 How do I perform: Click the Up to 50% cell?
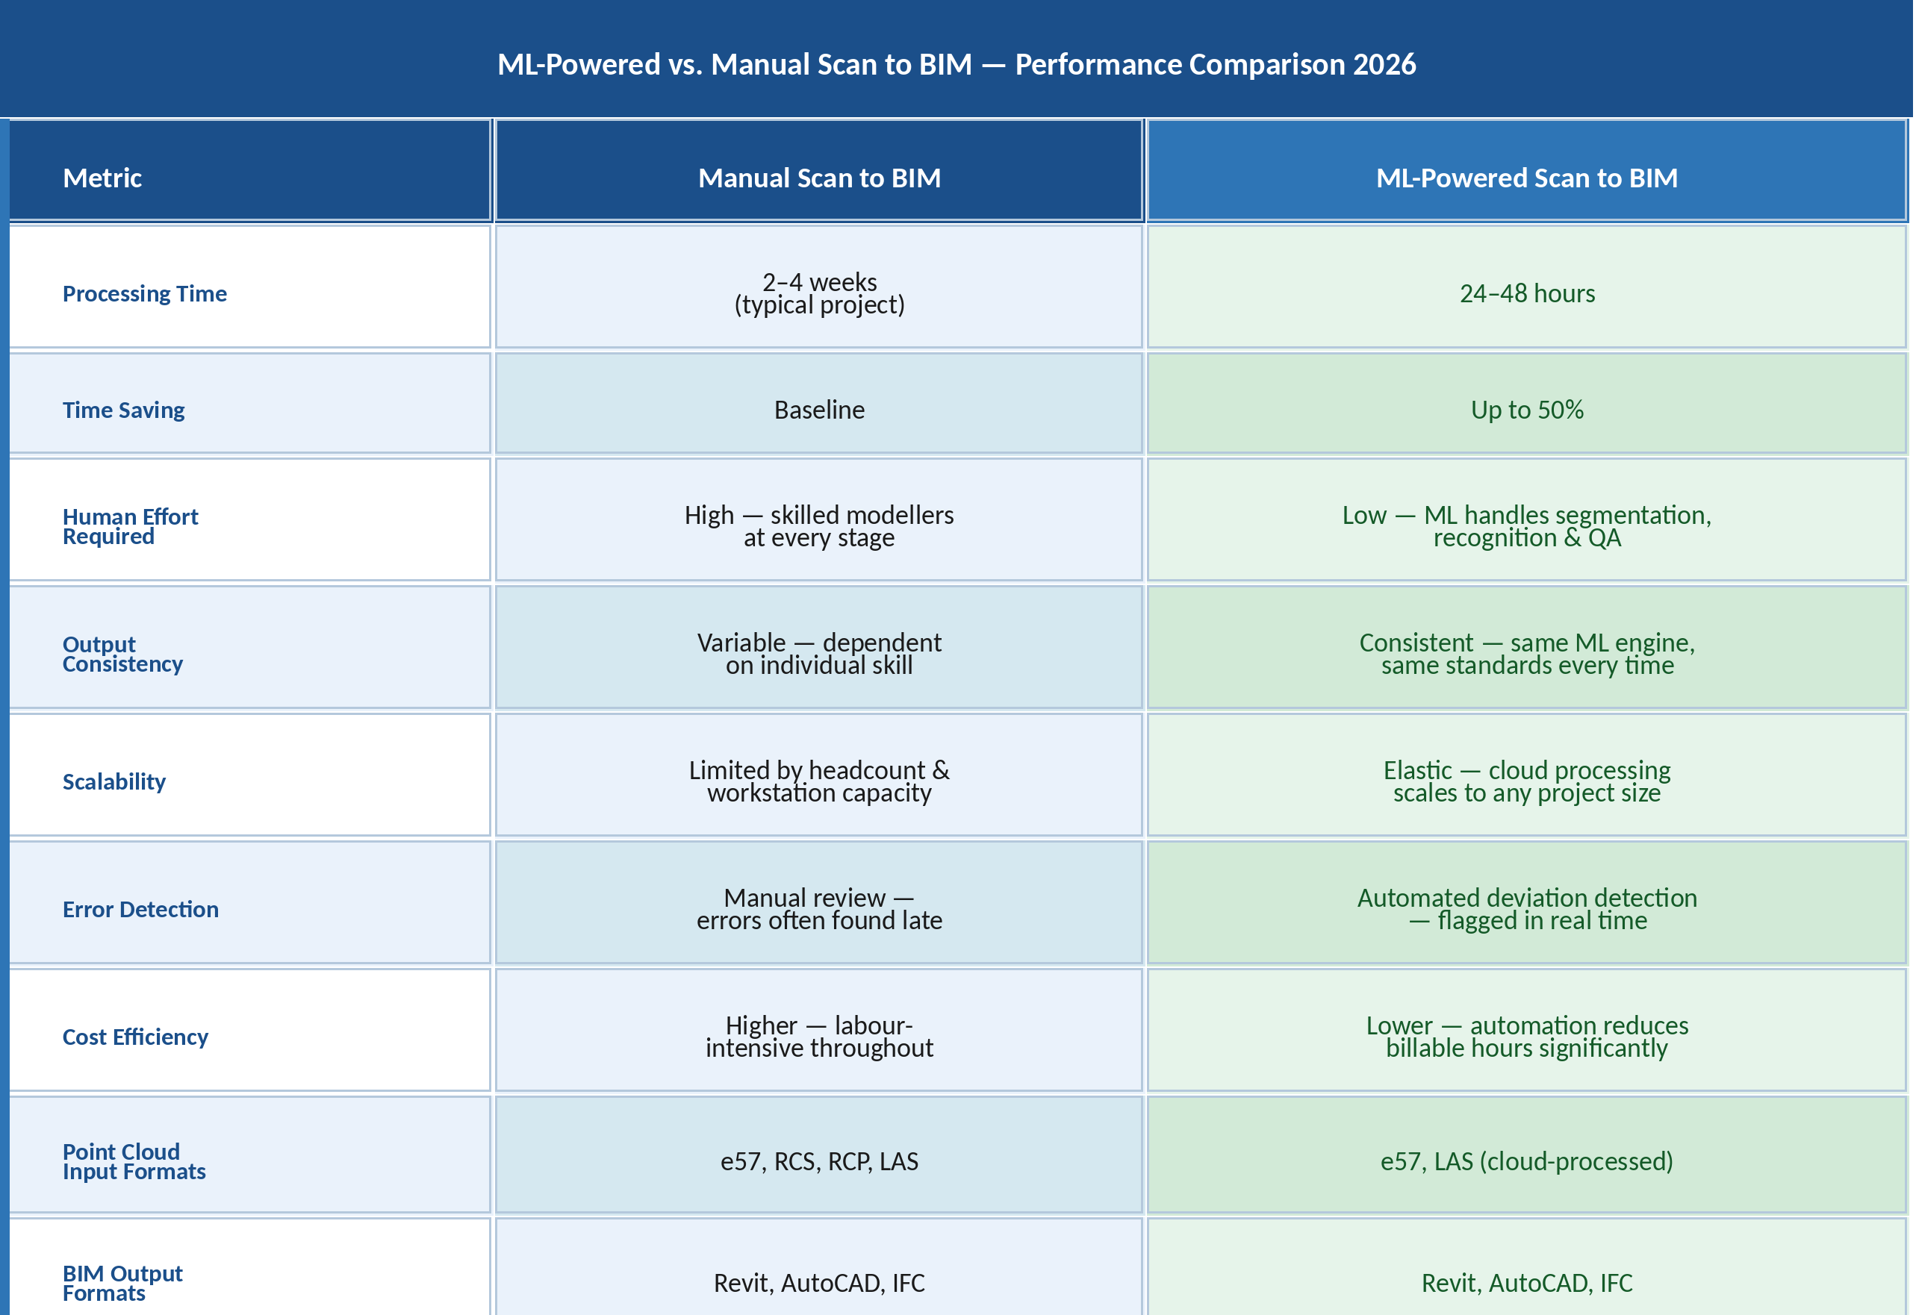[1526, 410]
